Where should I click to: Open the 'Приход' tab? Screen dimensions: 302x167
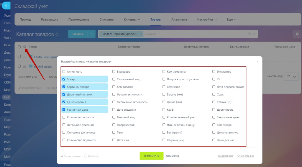click(x=25, y=20)
